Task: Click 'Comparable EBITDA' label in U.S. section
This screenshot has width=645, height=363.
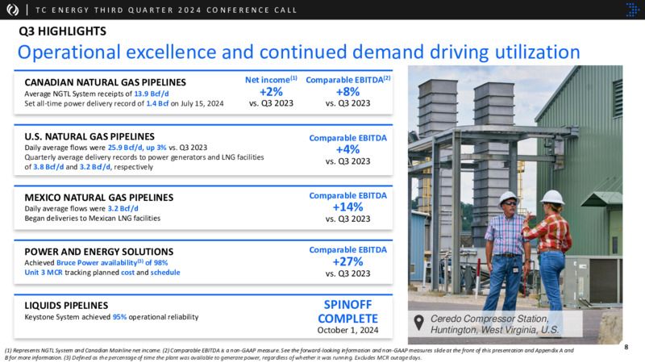Action: click(x=348, y=138)
